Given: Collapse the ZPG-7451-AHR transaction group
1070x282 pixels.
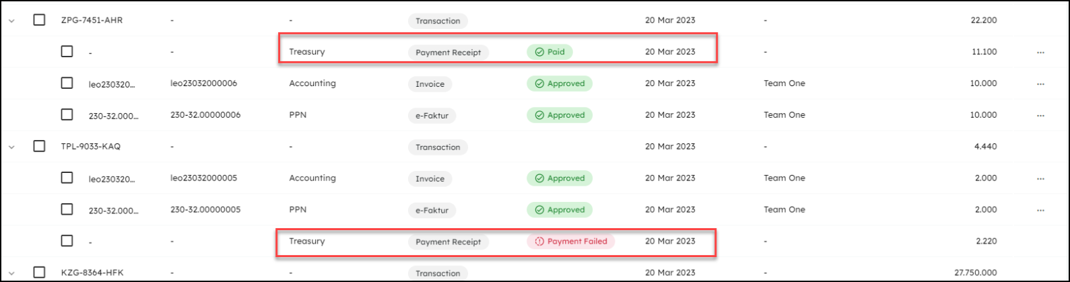Looking at the screenshot, I should pyautogui.click(x=11, y=20).
